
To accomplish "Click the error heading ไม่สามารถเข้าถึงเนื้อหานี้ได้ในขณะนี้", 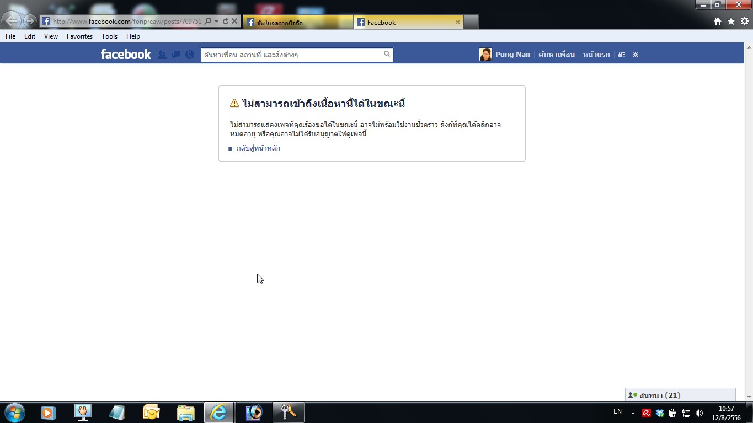I will pyautogui.click(x=324, y=103).
